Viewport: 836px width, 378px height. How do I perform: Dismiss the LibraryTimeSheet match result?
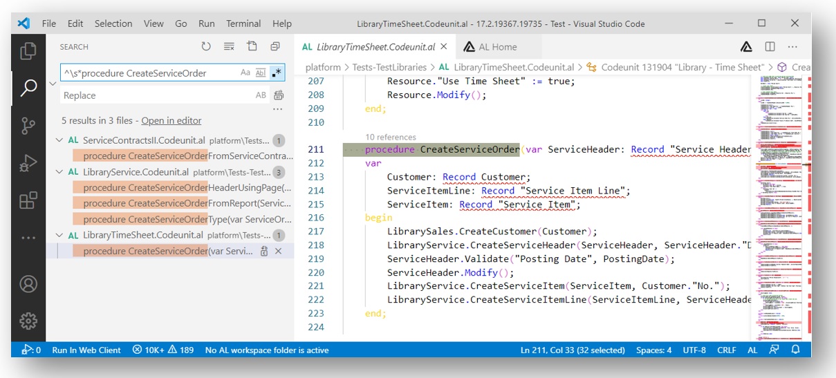(279, 252)
